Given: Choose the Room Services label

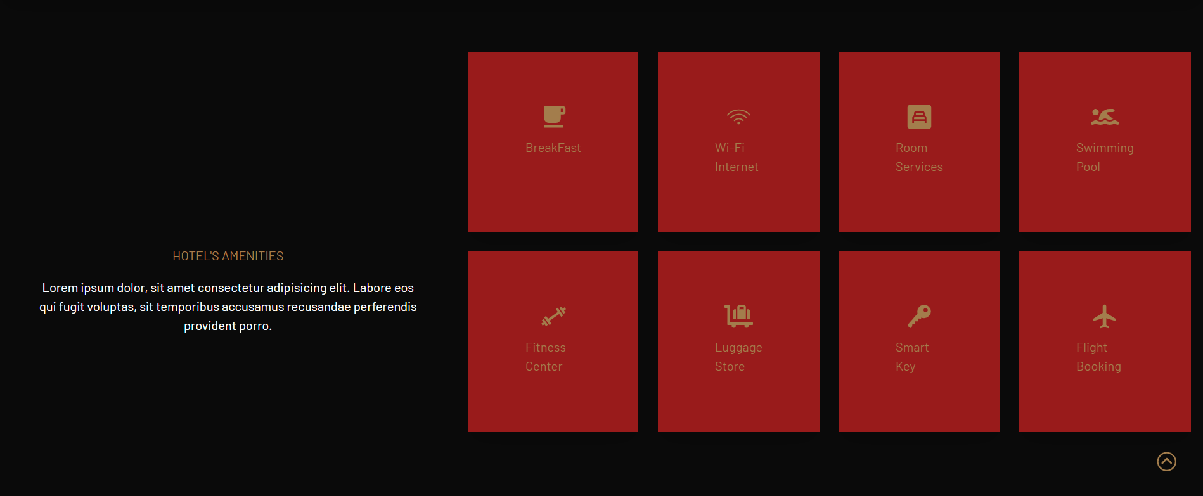Looking at the screenshot, I should (918, 158).
